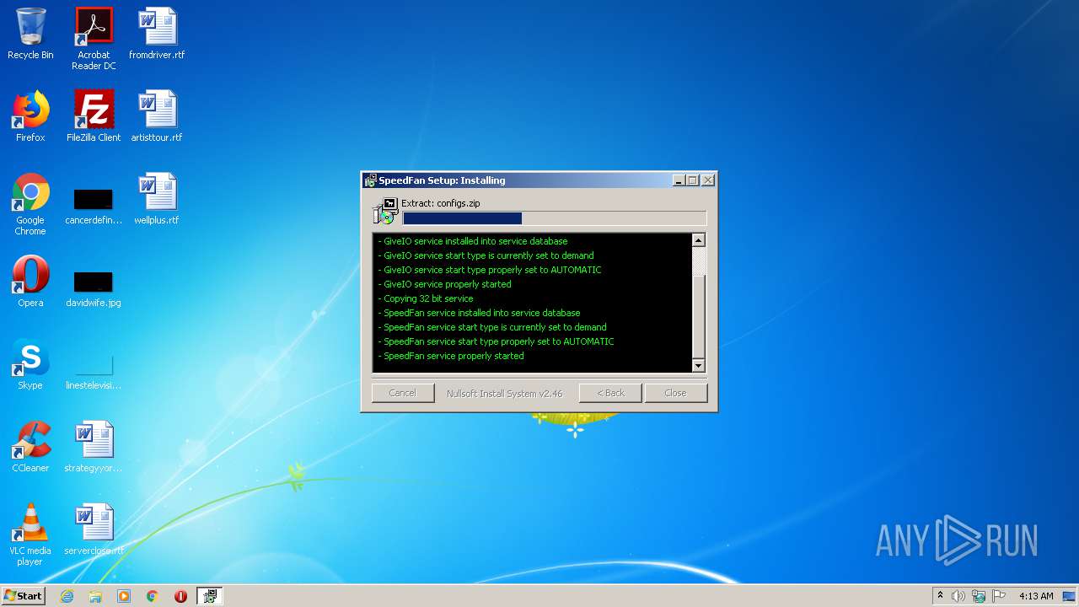Select 'SpeedFan service properly started' log line
Screen dimensions: 1079x607
(x=451, y=356)
